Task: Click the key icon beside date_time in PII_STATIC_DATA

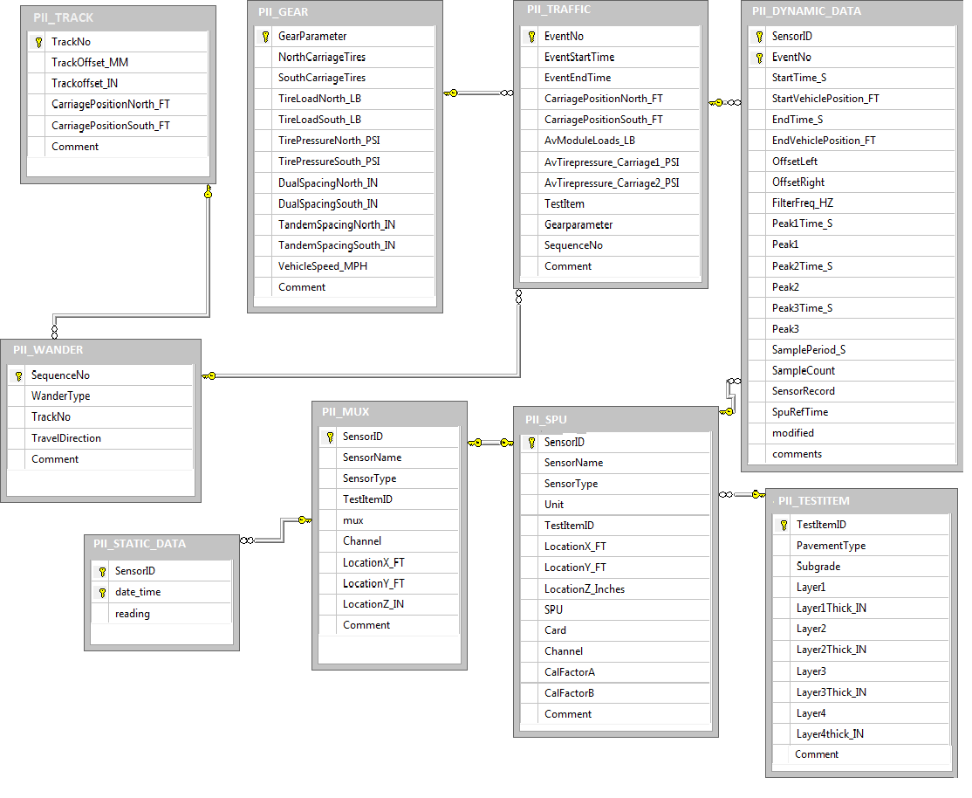Action: coord(102,592)
